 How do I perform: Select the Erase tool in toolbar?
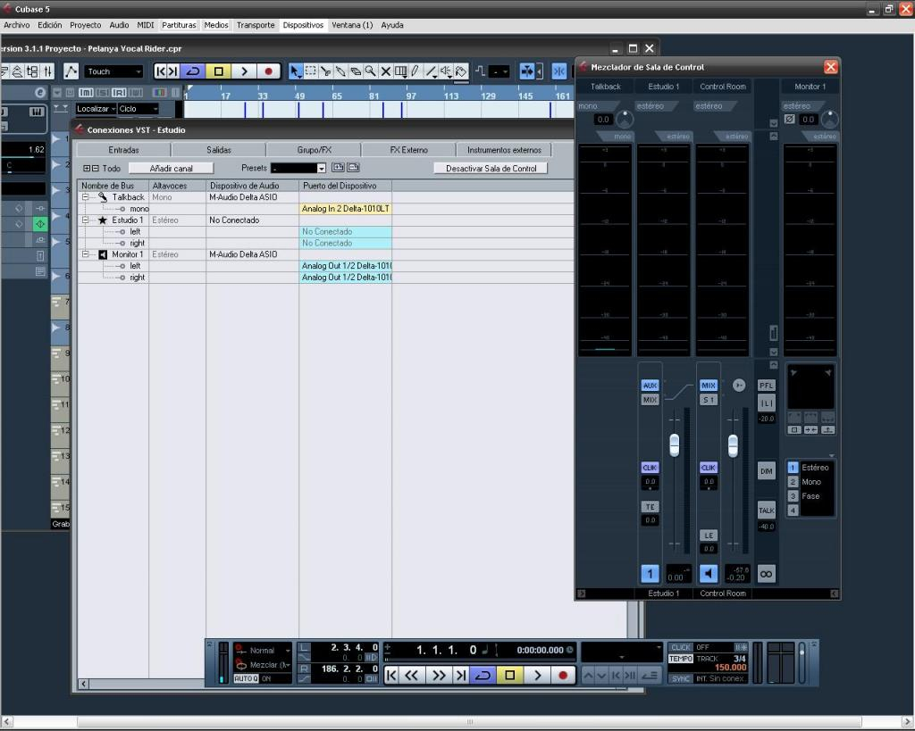(355, 71)
